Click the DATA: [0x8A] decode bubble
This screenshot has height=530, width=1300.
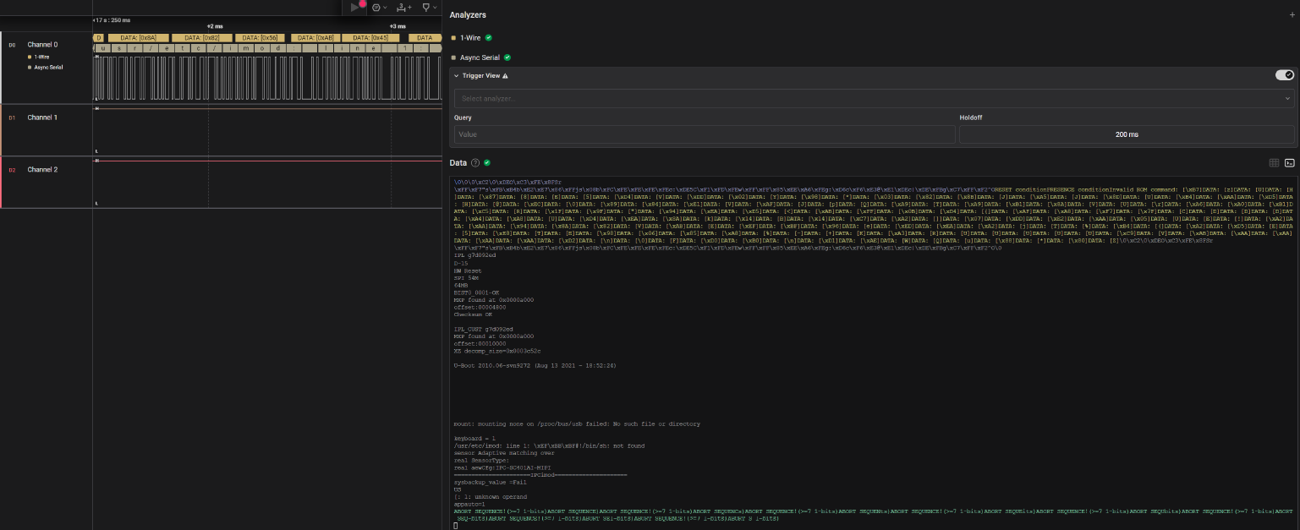137,38
